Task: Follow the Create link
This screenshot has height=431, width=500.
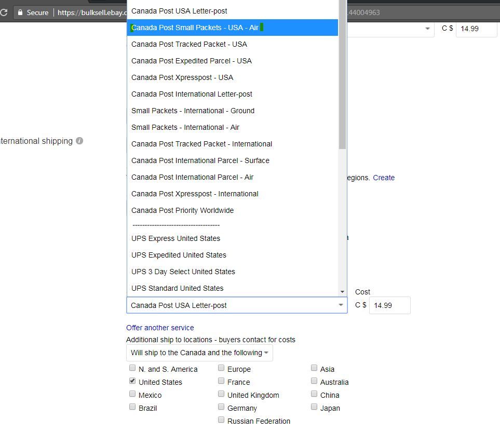Action: (x=384, y=178)
